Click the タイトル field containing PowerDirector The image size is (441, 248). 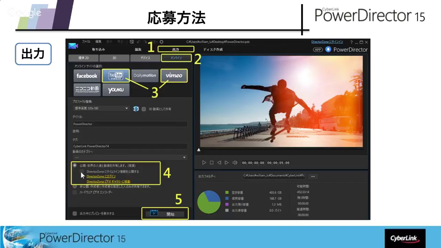point(130,124)
